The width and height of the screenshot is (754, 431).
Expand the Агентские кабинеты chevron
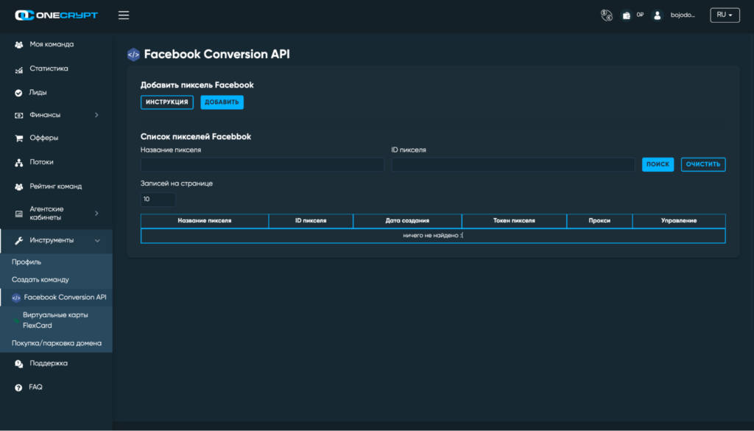click(x=96, y=213)
